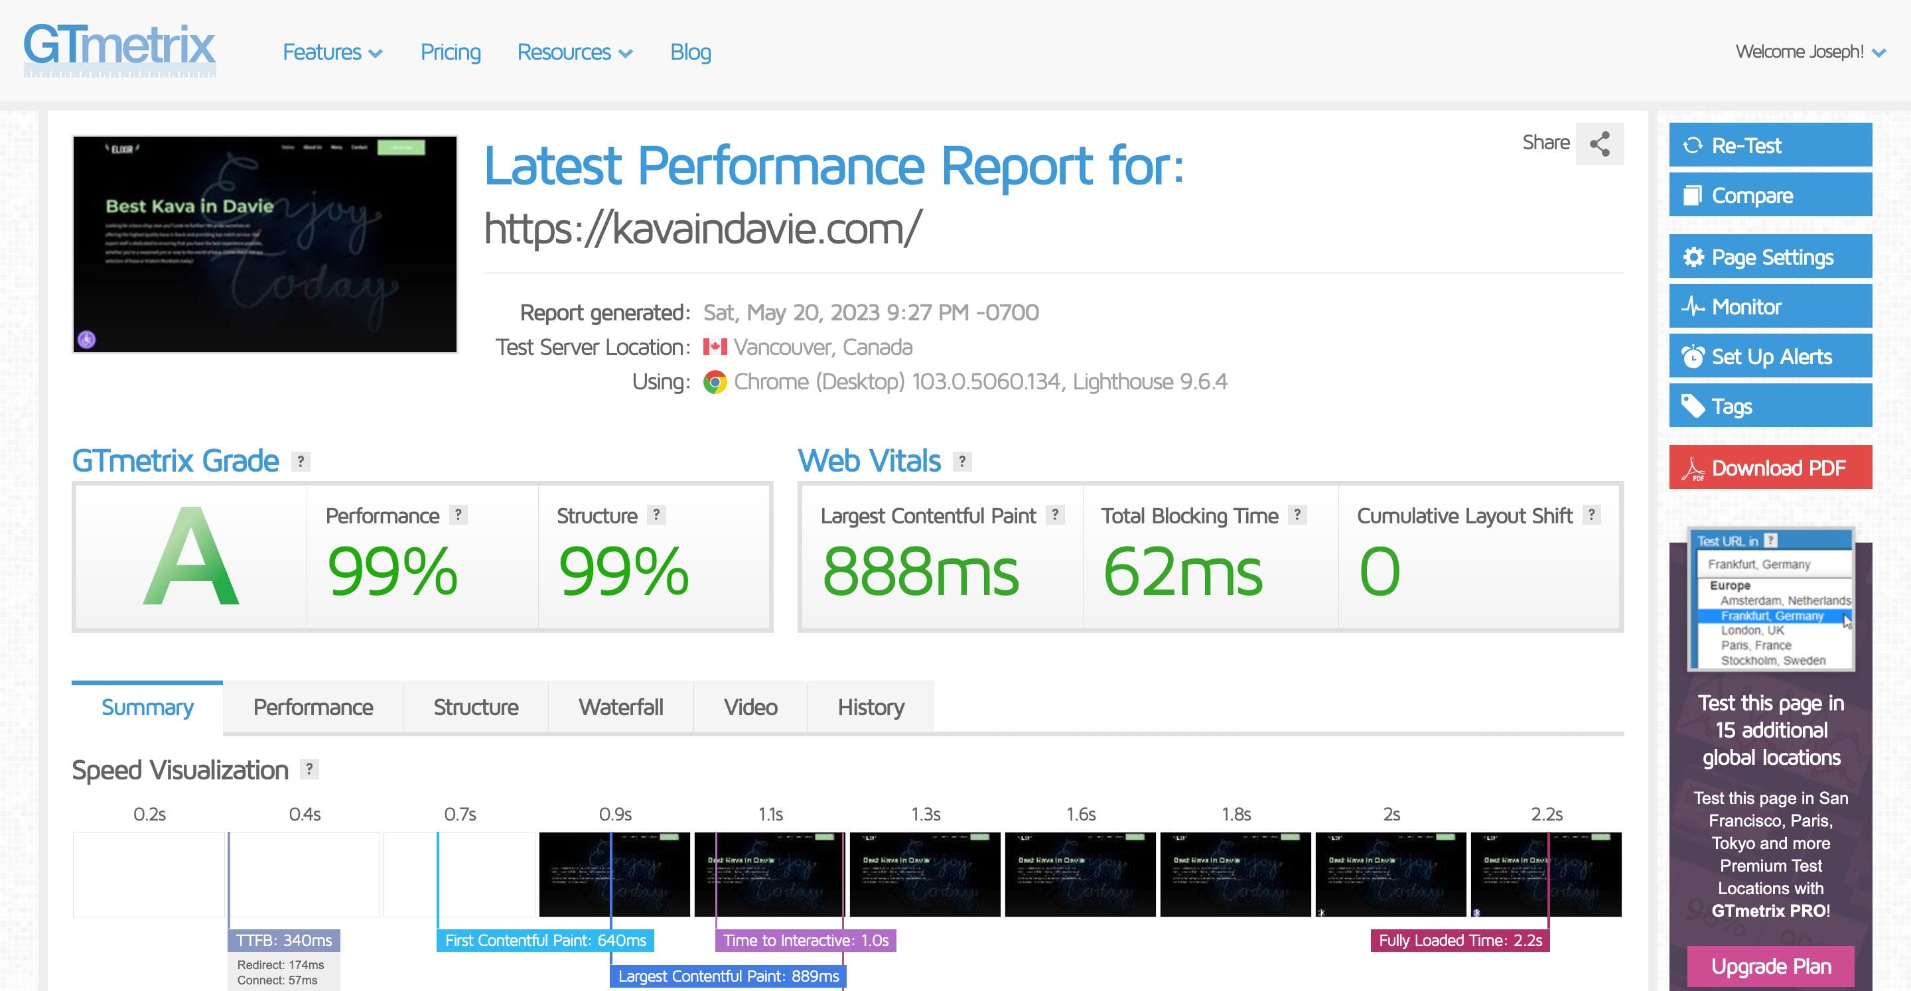Click the GTmetrix logo
This screenshot has width=1911, height=991.
click(x=119, y=48)
